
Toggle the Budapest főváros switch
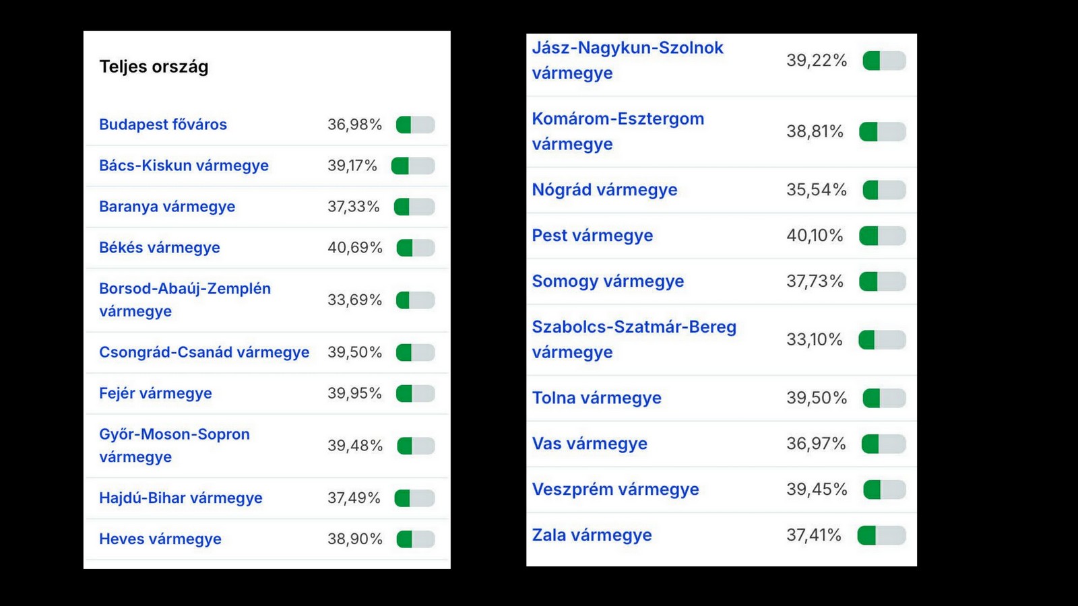pyautogui.click(x=416, y=125)
